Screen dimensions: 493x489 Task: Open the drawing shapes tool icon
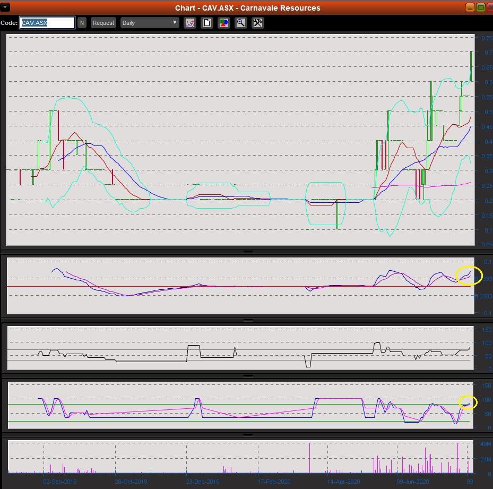pyautogui.click(x=223, y=23)
